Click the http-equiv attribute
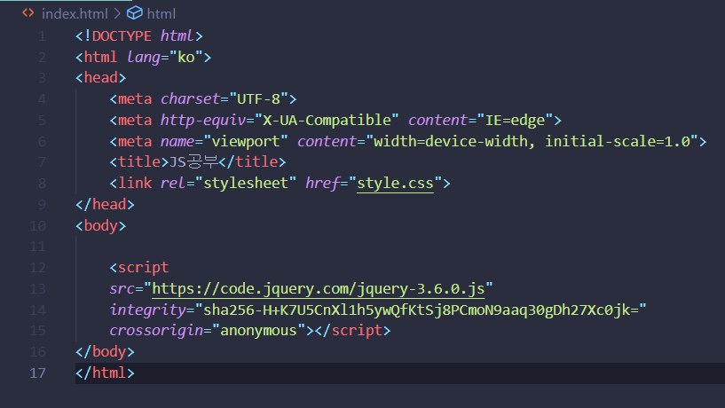725x408 pixels. click(x=203, y=120)
